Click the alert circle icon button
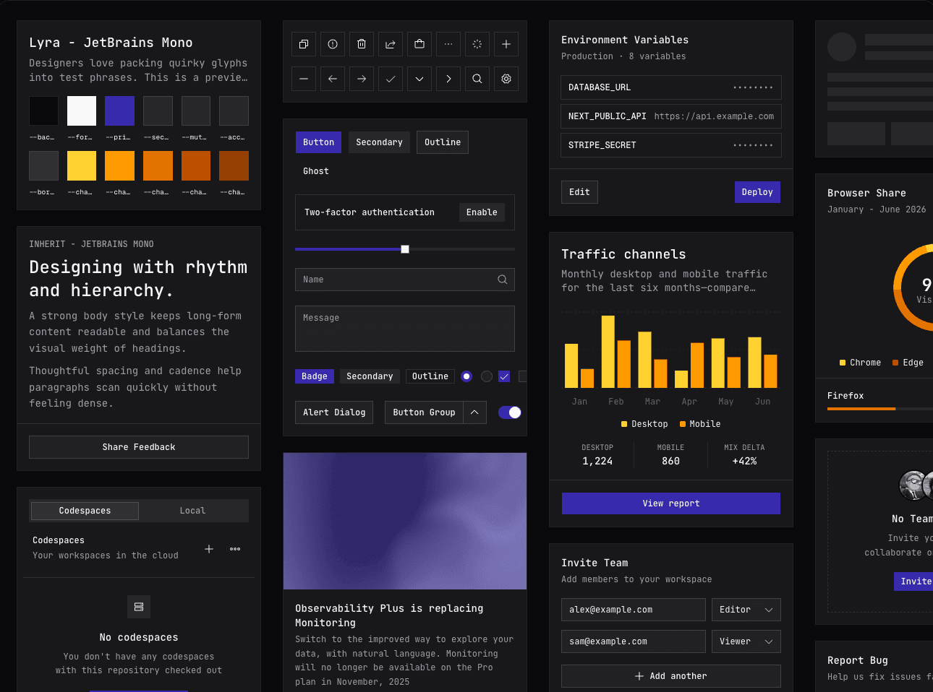 [333, 44]
